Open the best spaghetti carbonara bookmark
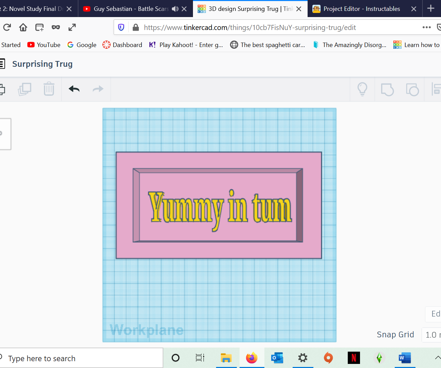This screenshot has height=368, width=441. click(267, 45)
